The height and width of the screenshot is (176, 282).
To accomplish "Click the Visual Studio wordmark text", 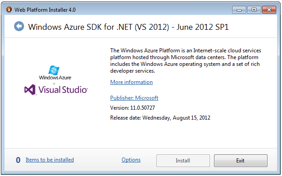I will [x=63, y=89].
